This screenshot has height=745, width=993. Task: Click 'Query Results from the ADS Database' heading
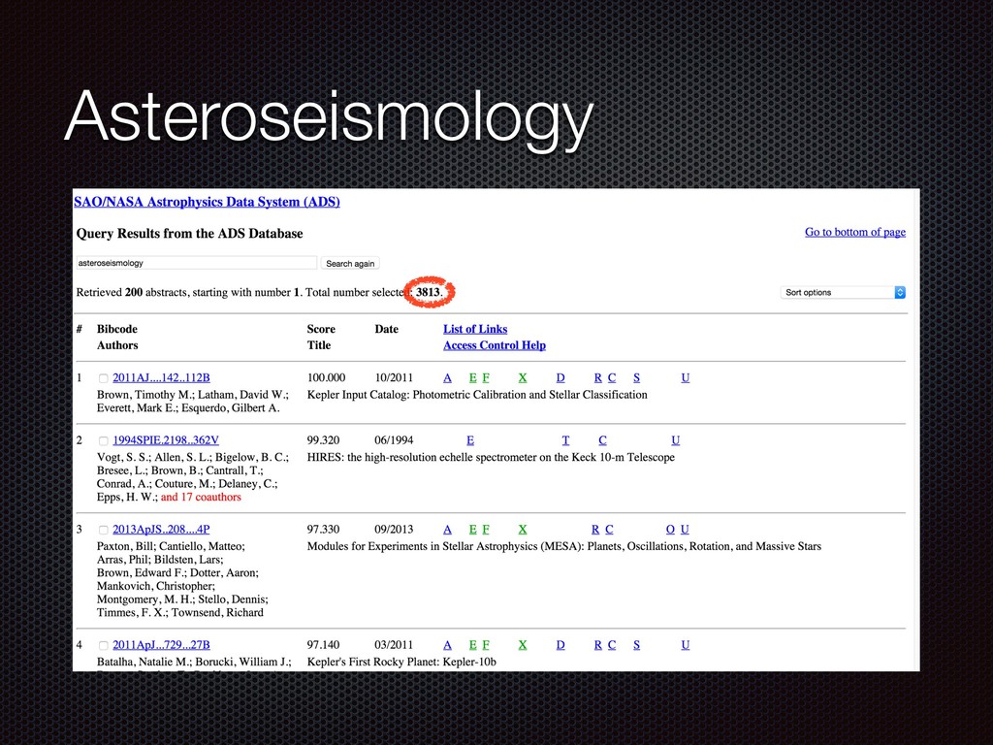[x=189, y=234]
